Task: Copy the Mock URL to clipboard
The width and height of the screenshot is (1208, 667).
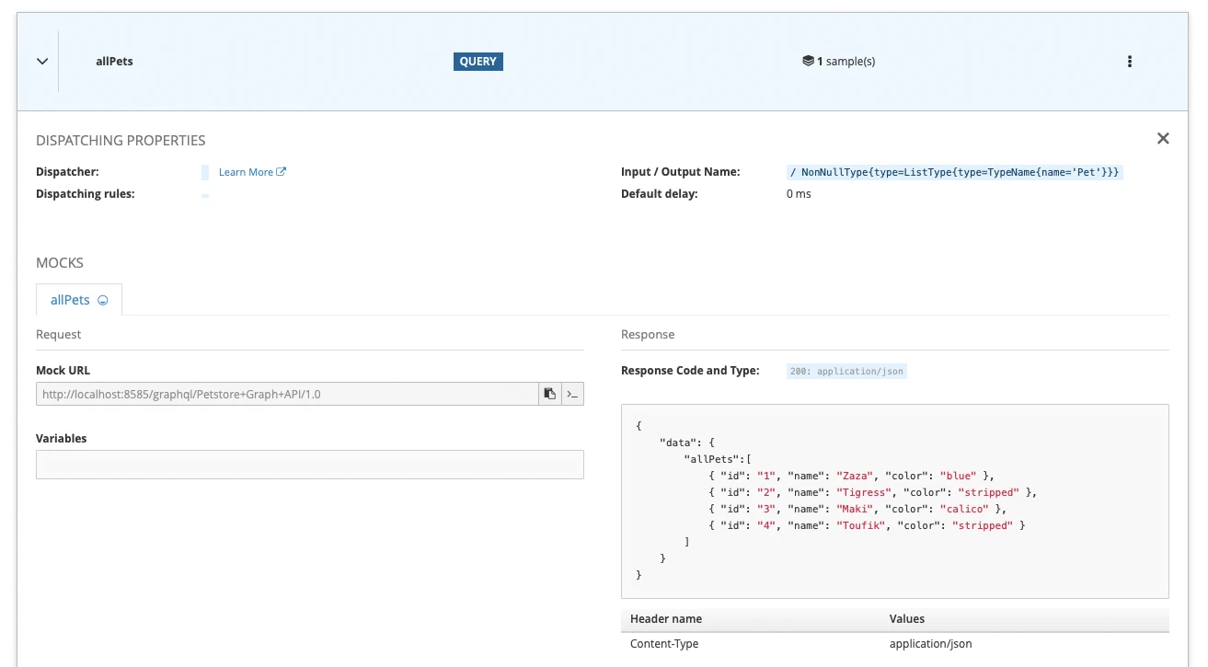Action: click(x=549, y=394)
